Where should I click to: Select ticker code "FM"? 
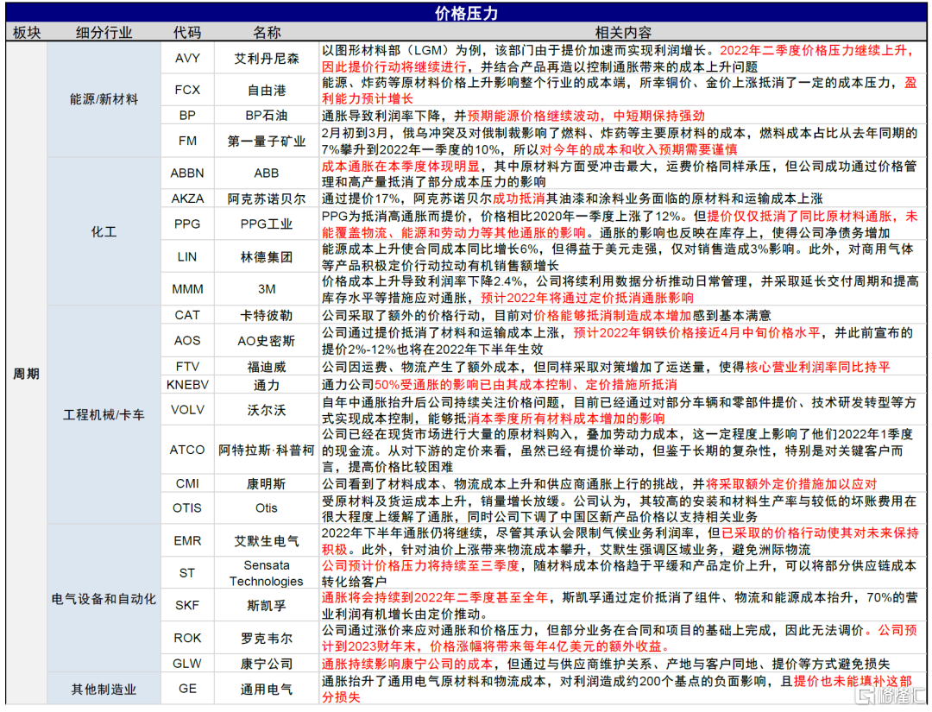click(187, 141)
